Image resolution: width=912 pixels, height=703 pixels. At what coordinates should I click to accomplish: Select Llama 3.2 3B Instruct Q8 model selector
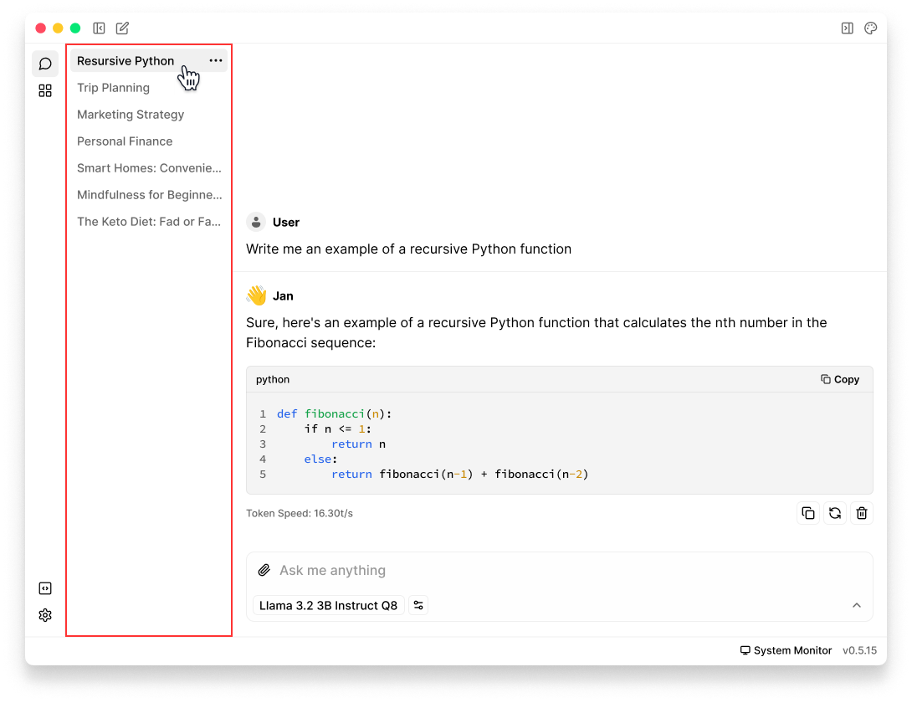point(328,605)
